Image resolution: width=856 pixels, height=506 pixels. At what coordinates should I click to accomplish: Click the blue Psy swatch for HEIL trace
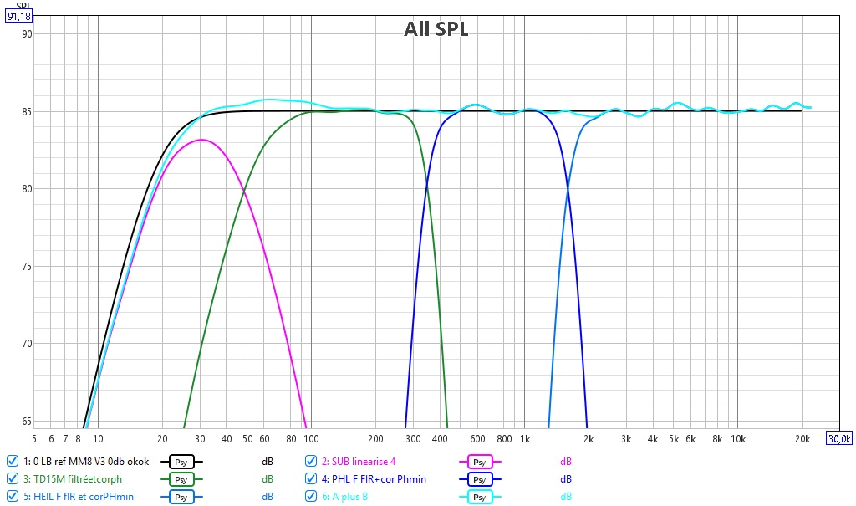click(x=181, y=497)
